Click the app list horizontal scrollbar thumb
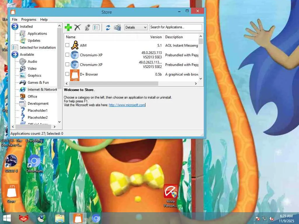299x224 pixels. pyautogui.click(x=114, y=84)
